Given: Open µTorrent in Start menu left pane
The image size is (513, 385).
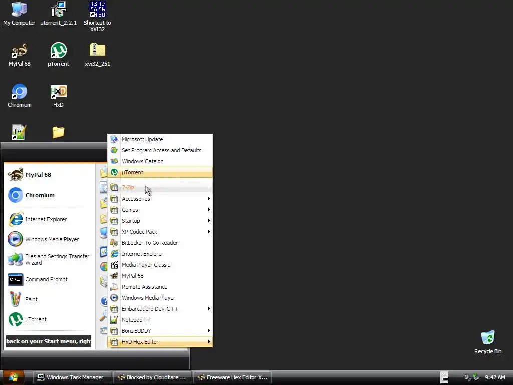Looking at the screenshot, I should 49,319.
